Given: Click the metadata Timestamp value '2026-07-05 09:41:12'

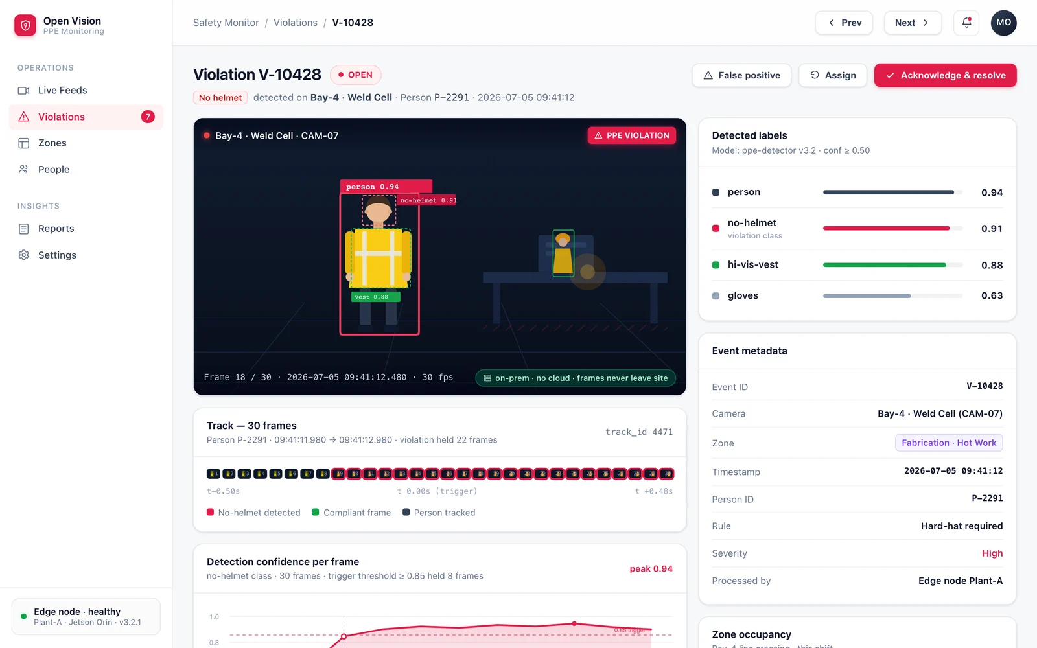Looking at the screenshot, I should (x=953, y=471).
